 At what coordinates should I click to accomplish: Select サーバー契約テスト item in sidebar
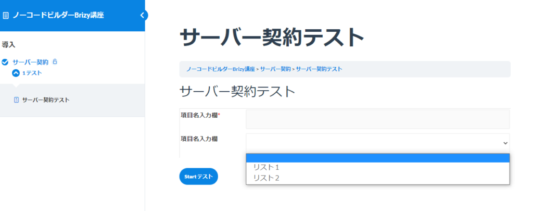coord(46,100)
